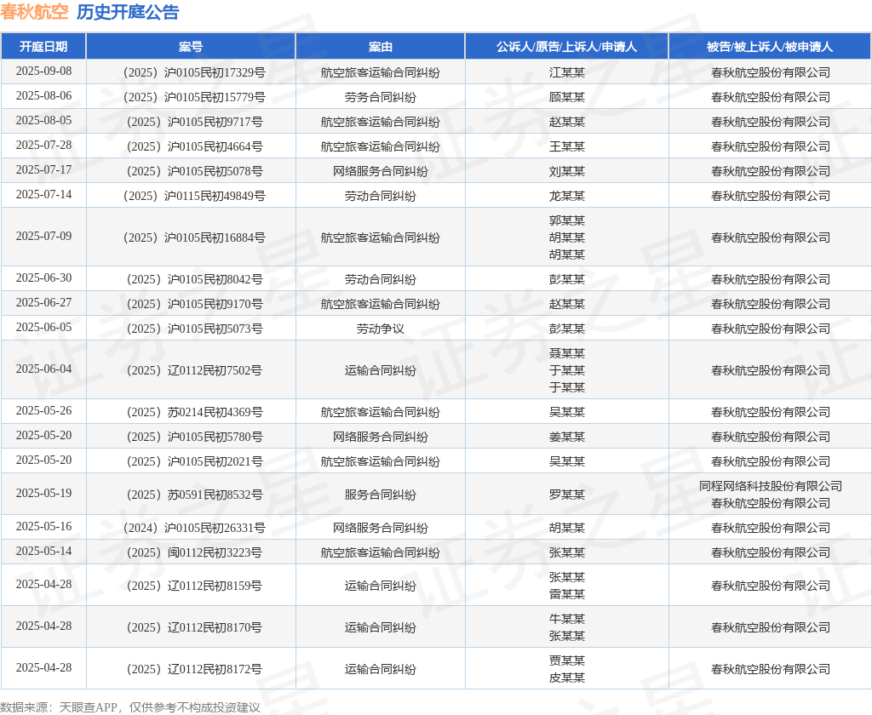872x715 pixels.
Task: Select the 开庭日期 column header
Action: point(43,47)
